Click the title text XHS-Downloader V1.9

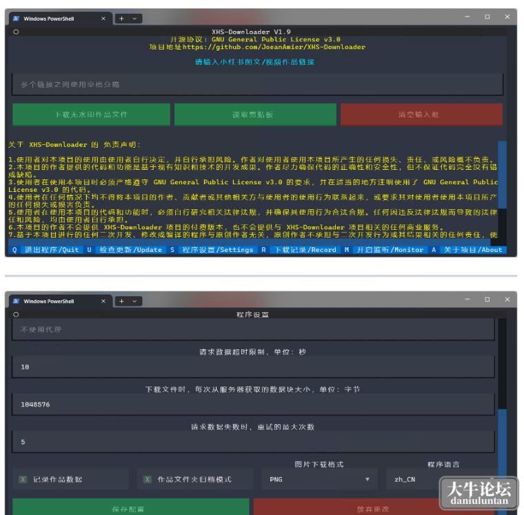251,32
